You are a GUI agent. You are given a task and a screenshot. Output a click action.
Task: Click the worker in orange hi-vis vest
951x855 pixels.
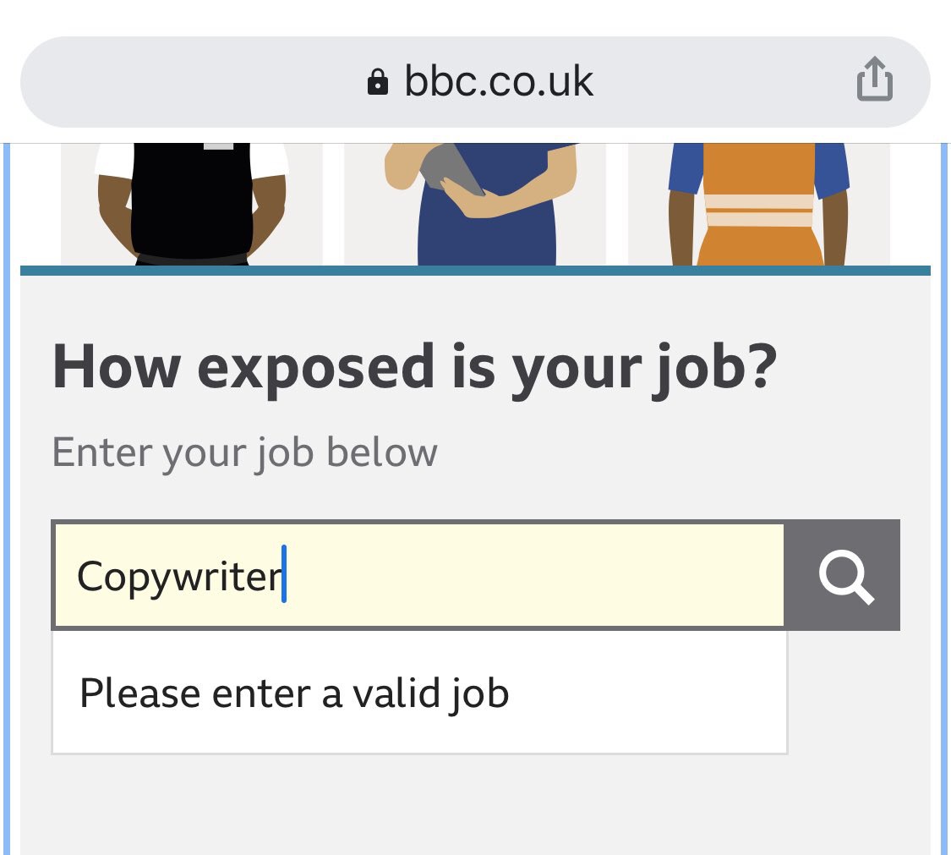click(x=759, y=204)
